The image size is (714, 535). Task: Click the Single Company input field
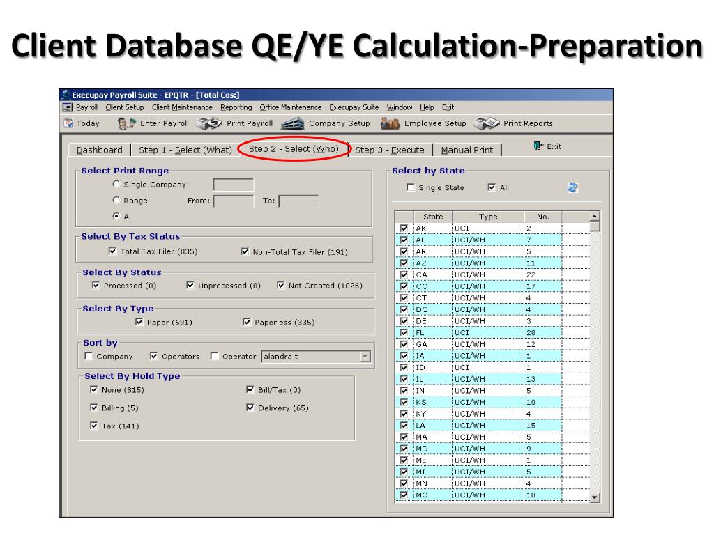point(233,185)
